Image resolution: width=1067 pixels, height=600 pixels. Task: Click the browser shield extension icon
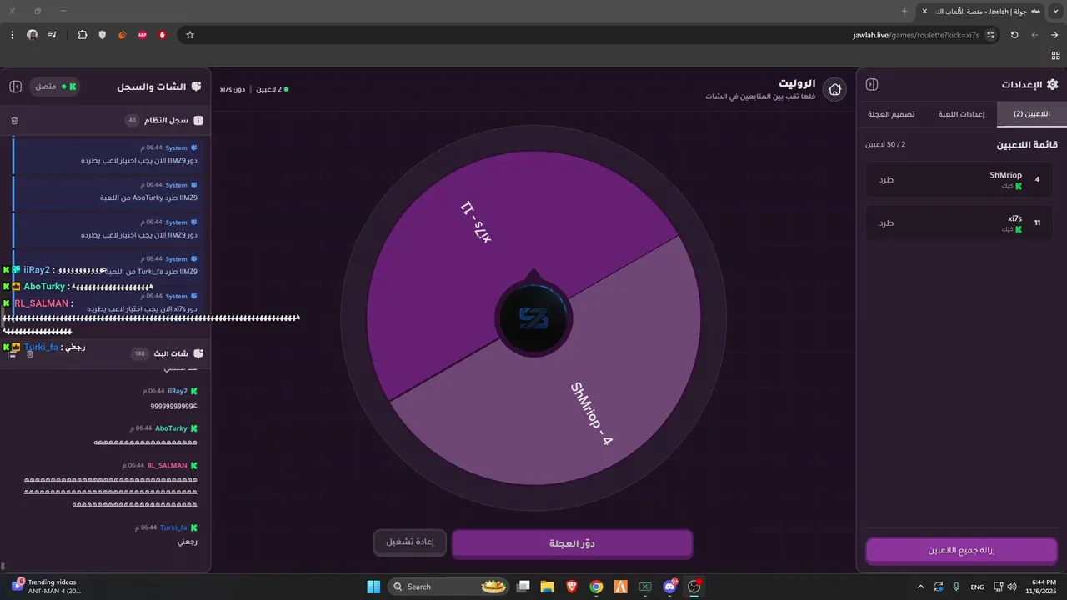point(103,35)
